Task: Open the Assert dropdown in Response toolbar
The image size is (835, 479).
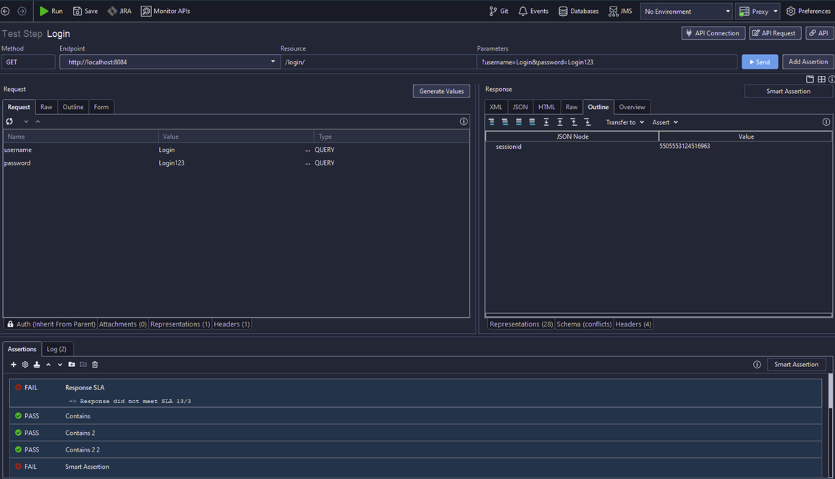Action: click(665, 122)
